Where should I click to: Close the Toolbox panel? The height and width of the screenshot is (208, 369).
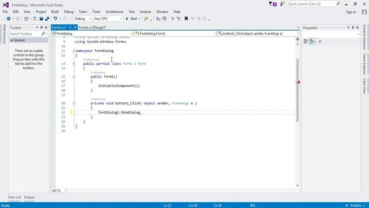(x=46, y=28)
